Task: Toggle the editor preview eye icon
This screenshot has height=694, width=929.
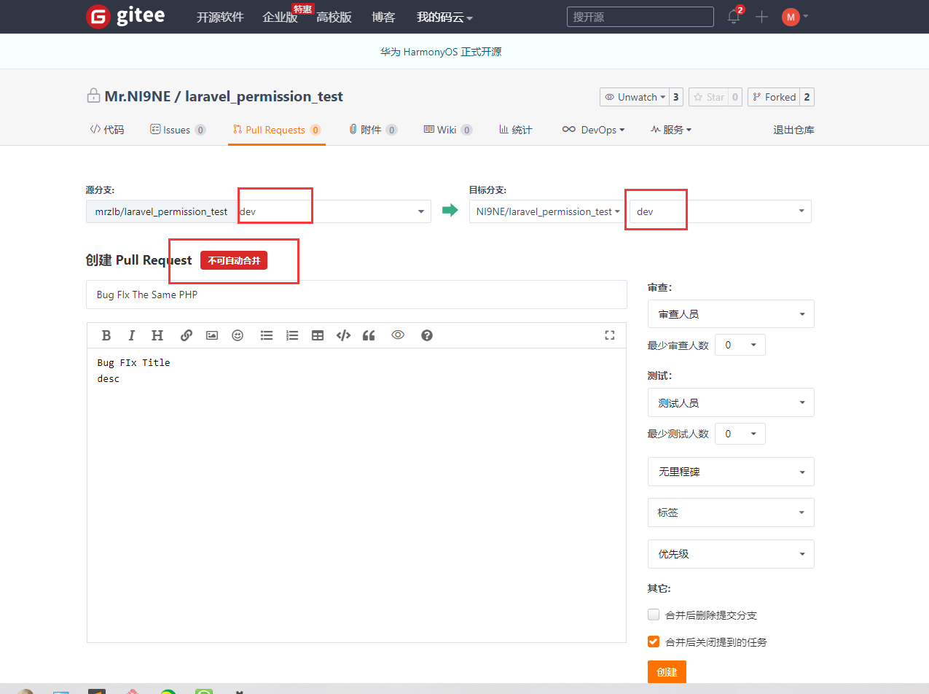Action: tap(398, 335)
